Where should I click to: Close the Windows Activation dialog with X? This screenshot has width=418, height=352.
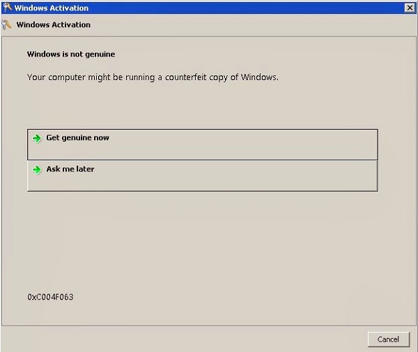[410, 8]
